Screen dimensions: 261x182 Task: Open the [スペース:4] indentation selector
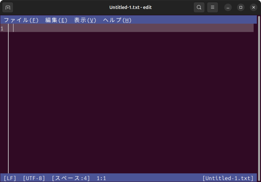click(71, 178)
